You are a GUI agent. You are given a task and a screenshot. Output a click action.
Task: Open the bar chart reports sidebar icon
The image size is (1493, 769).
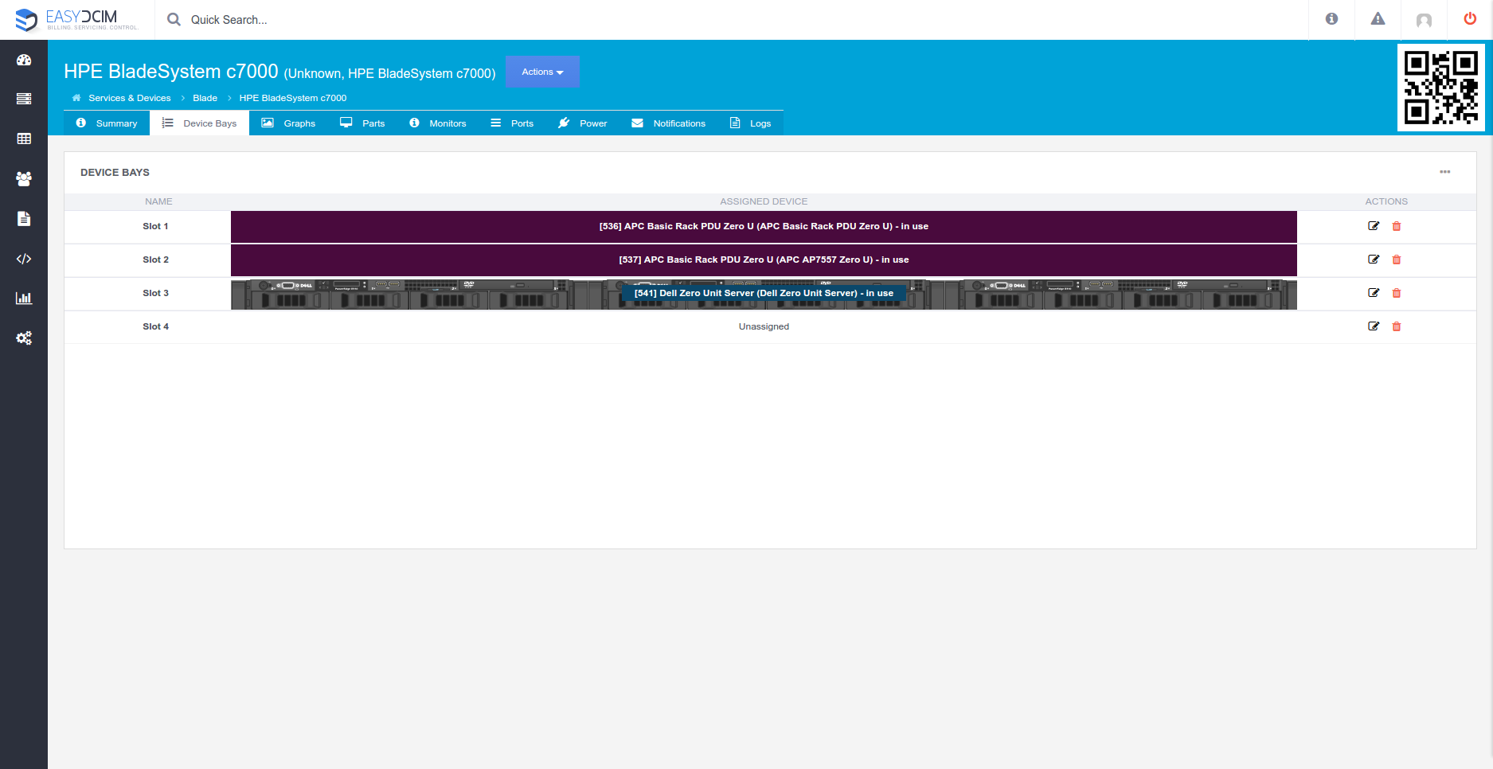point(24,299)
